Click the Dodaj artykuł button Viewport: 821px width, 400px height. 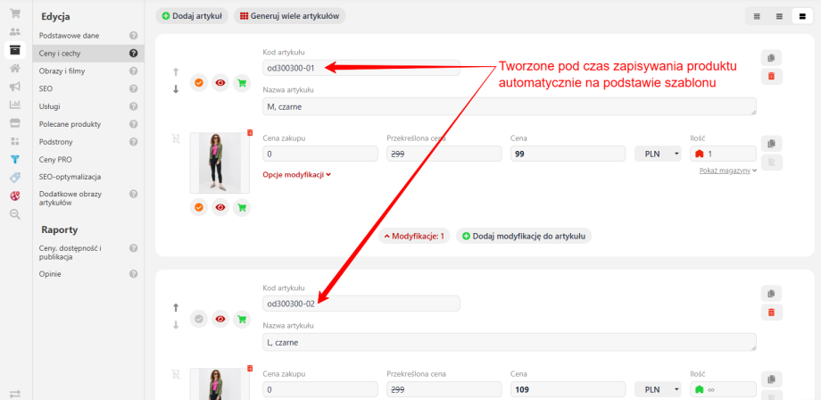191,16
